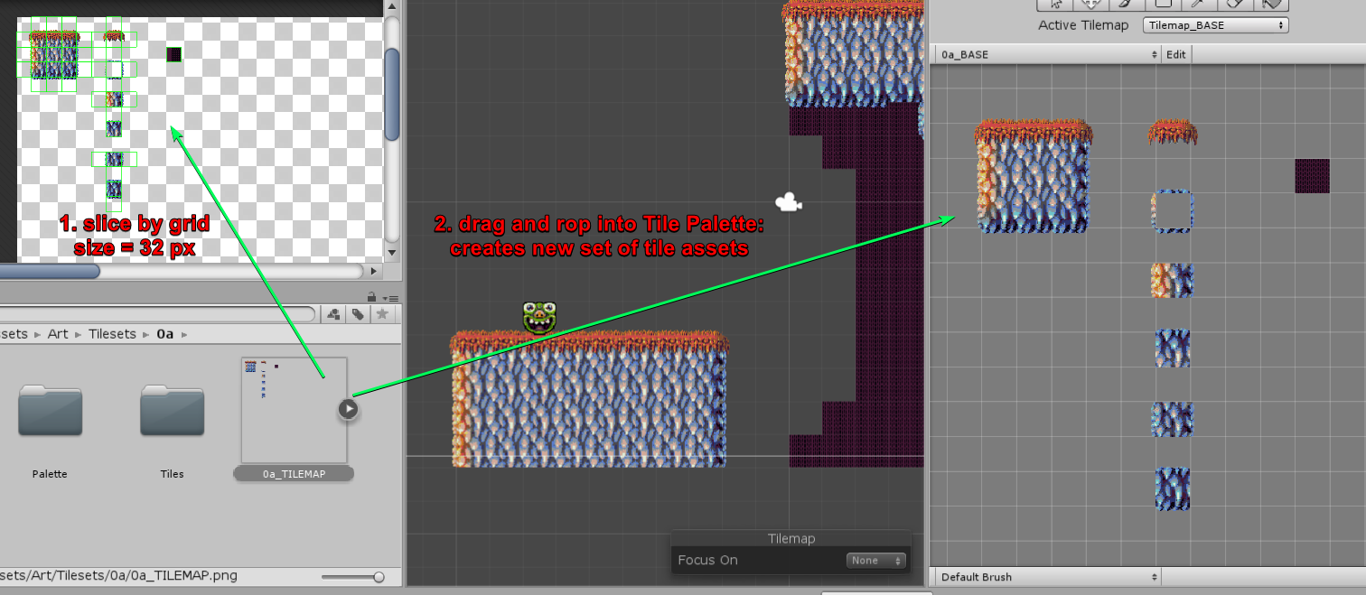Select the Box Fill tool in Tile Palette
This screenshot has height=595, width=1366.
point(1163,5)
